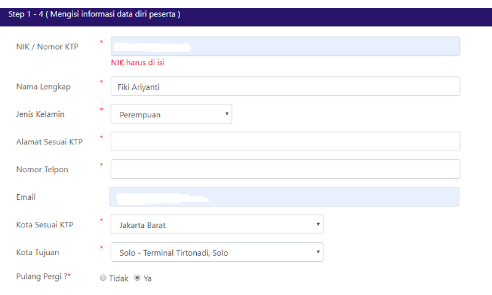Open the Jenis Kelamin dropdown showing Perempuan
The width and height of the screenshot is (492, 295).
click(171, 114)
